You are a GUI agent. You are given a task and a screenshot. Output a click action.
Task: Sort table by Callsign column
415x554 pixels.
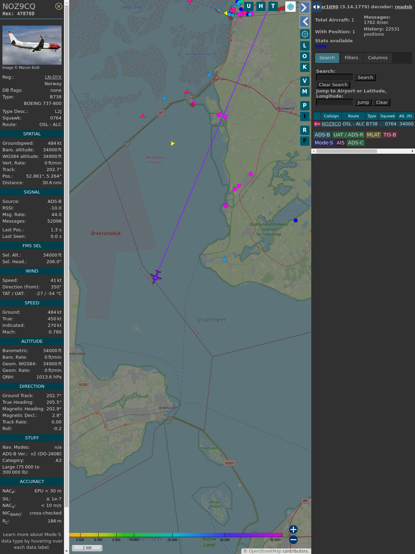pos(331,116)
